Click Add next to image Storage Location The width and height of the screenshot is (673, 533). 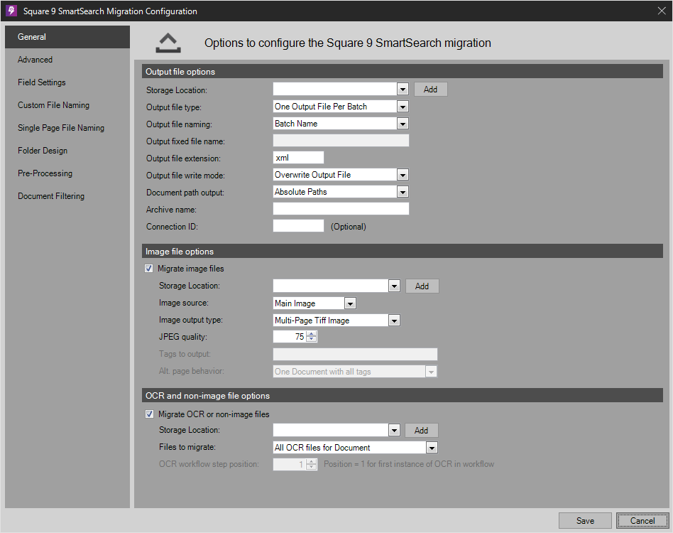pos(422,286)
